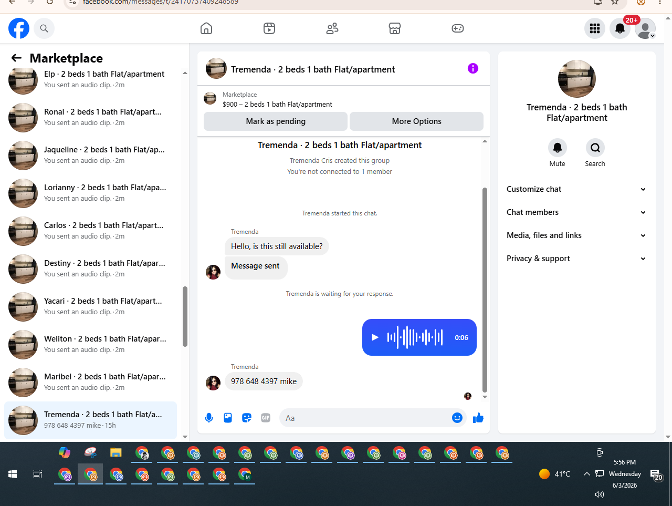Open the Copilot taskbar icon
The image size is (672, 506).
[65, 452]
